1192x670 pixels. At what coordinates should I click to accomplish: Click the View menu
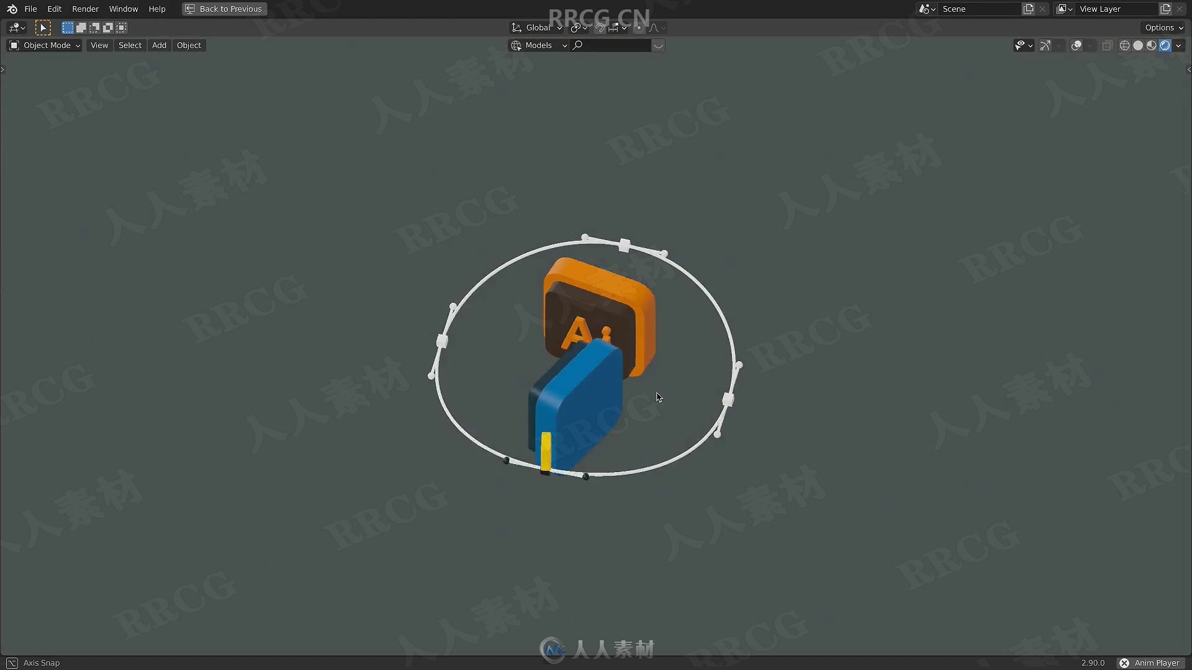[x=99, y=45]
